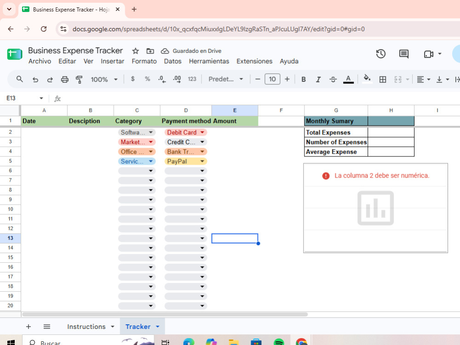Open horizontal align dropdown
The image size is (460, 345).
click(424, 80)
